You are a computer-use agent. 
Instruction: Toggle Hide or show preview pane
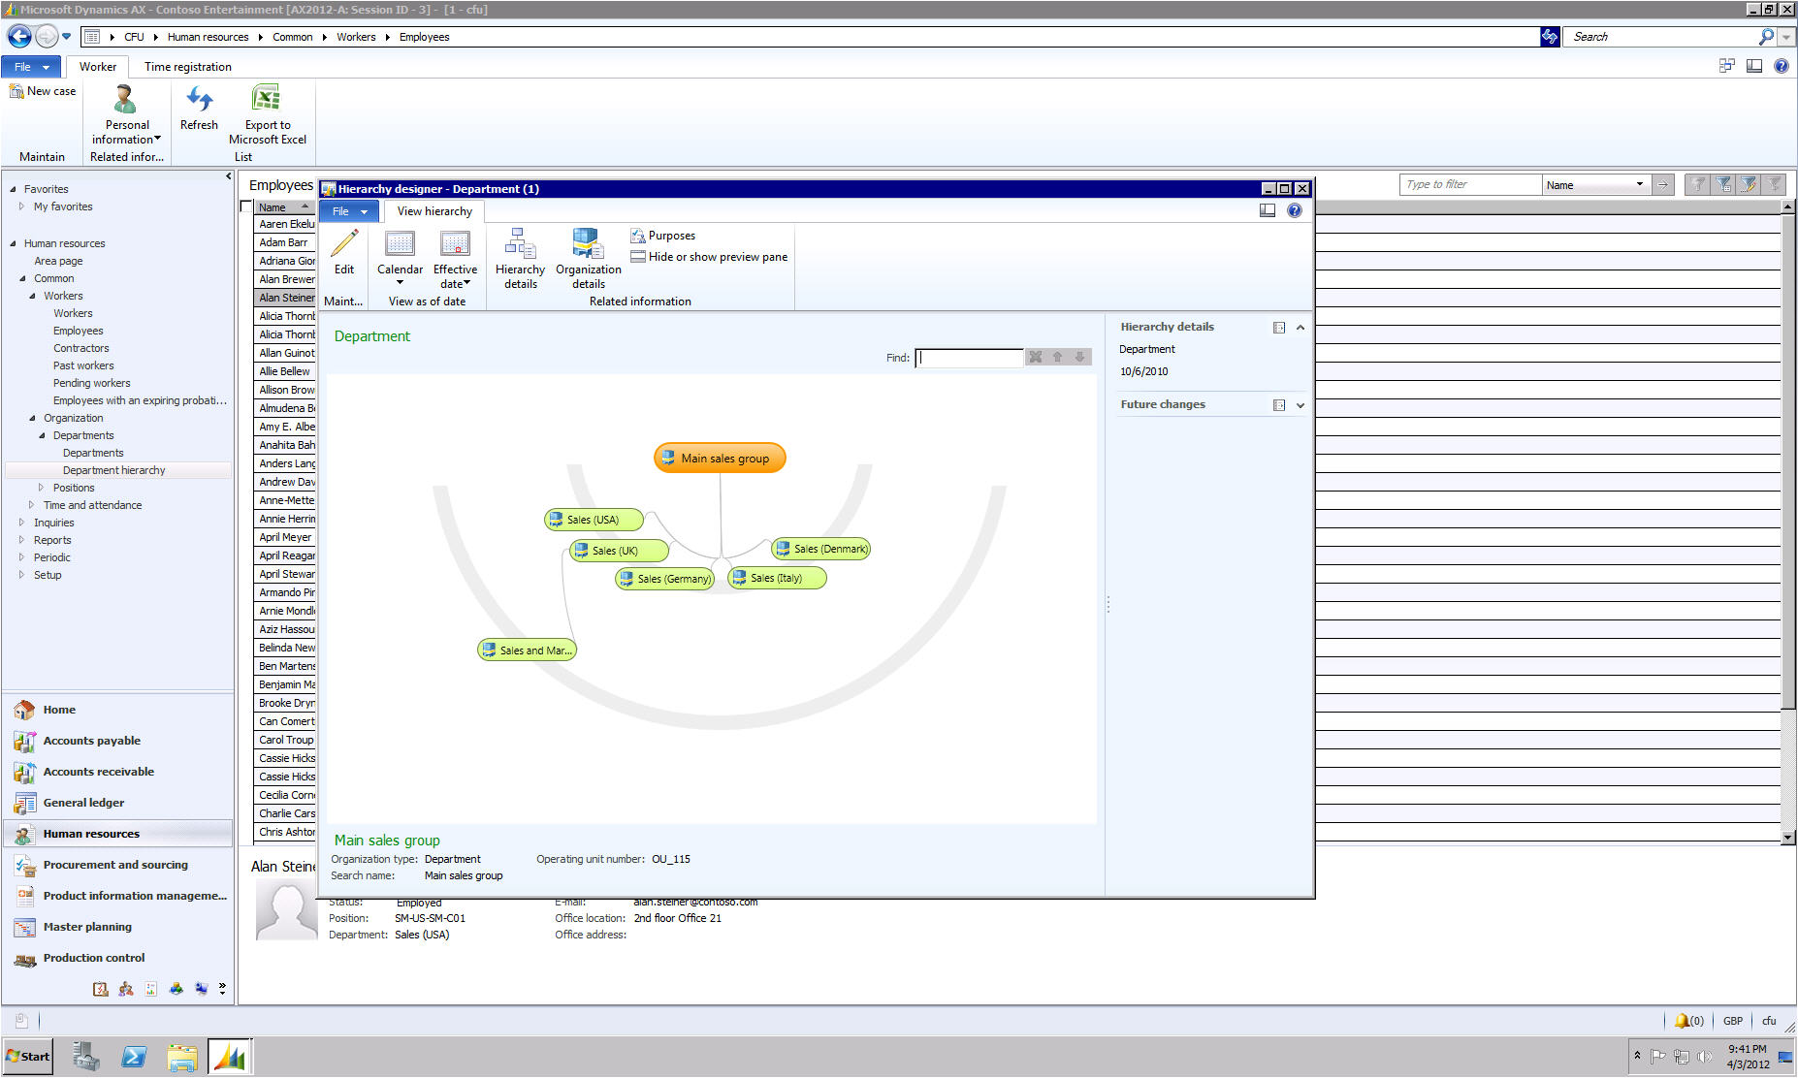coord(709,257)
